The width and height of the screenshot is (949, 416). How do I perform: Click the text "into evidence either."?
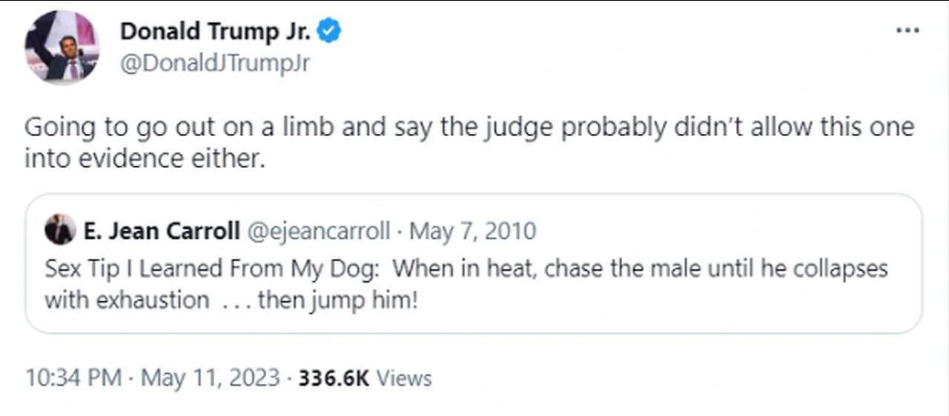(145, 158)
